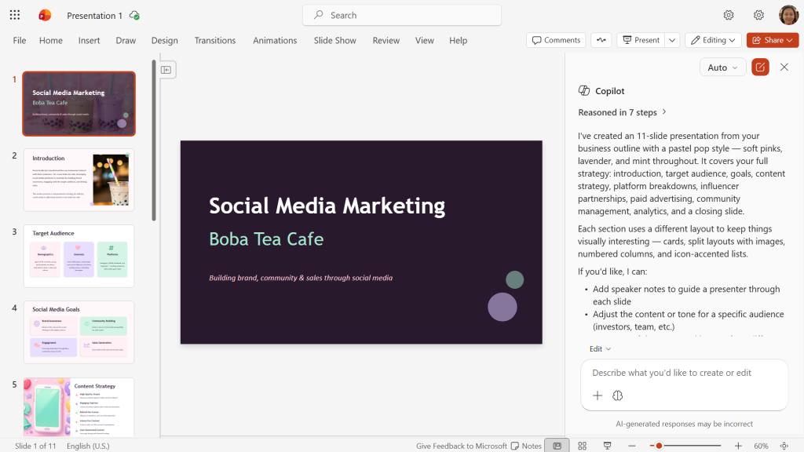The height and width of the screenshot is (452, 804).
Task: Click the Social Media Marketing slide title
Action: pyautogui.click(x=327, y=206)
